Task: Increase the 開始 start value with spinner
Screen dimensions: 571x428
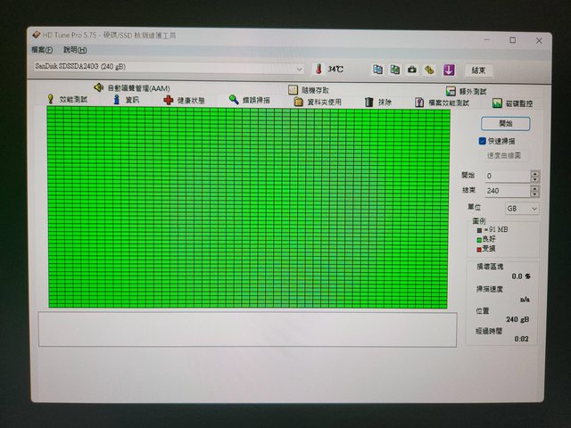Action: [534, 173]
